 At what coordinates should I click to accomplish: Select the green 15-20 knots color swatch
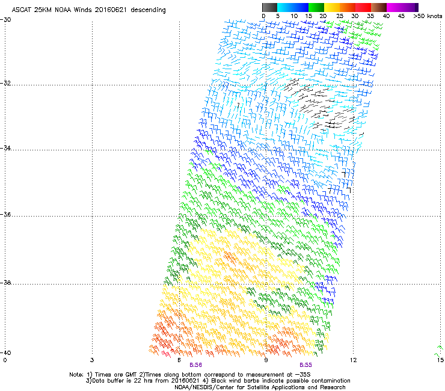click(316, 7)
